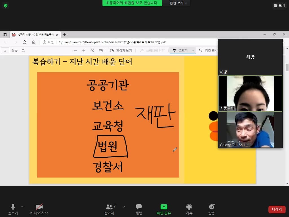Click 소리내어 읽기 read aloud

(152, 51)
